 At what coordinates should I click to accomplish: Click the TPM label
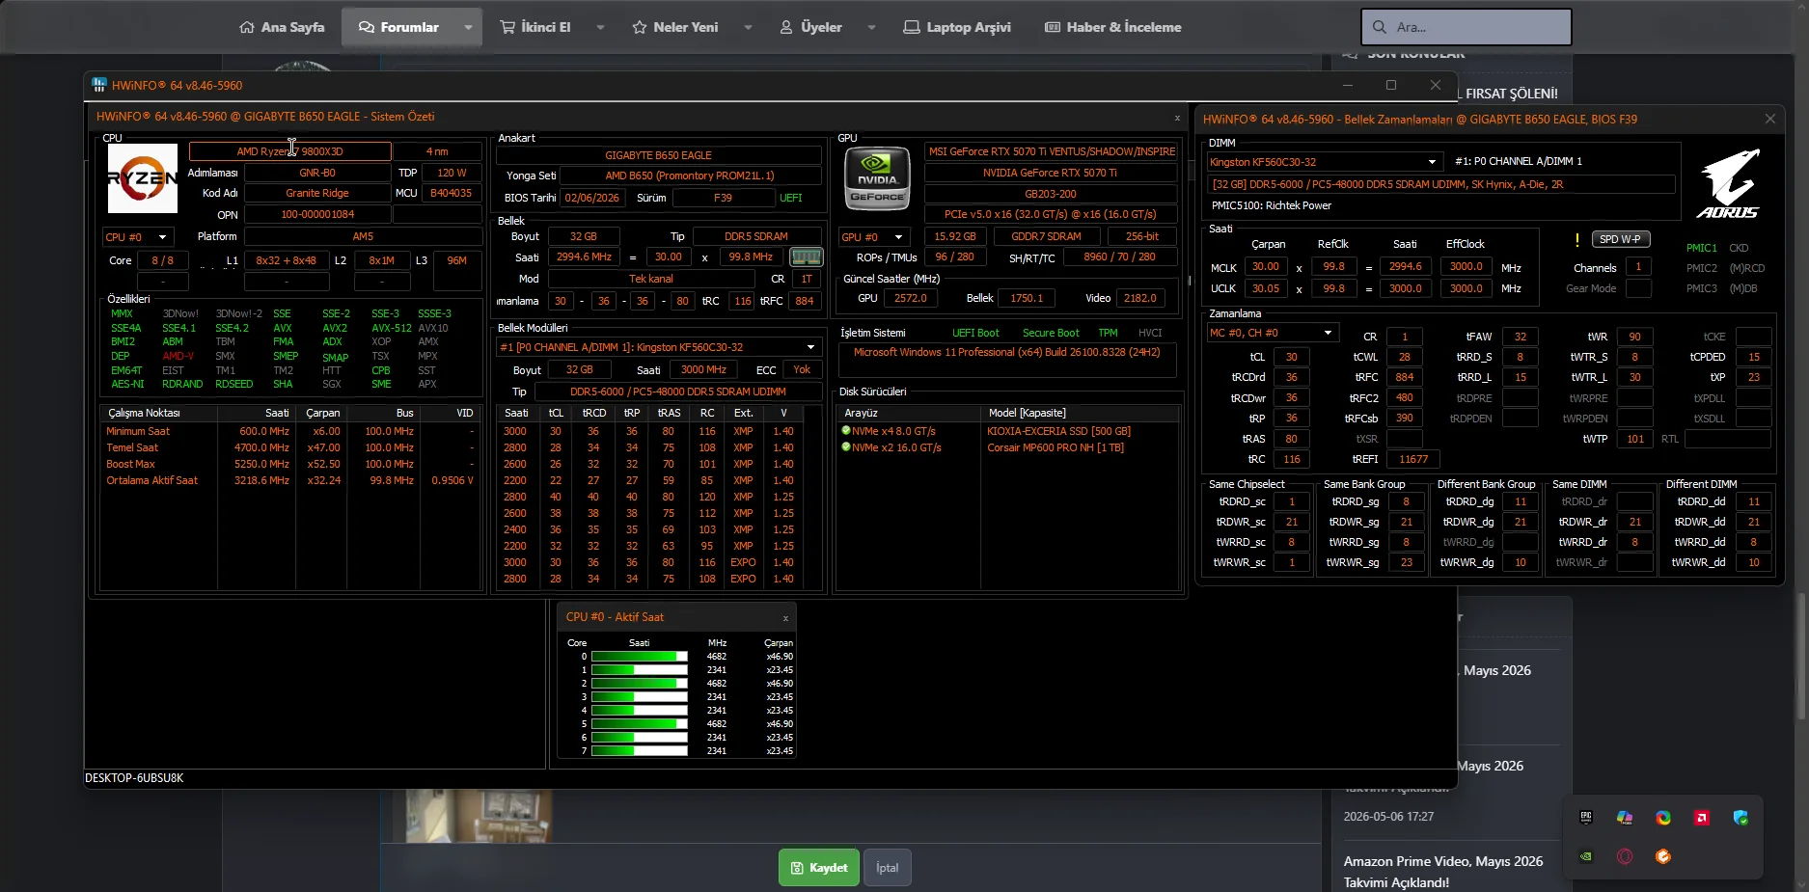point(1108,333)
